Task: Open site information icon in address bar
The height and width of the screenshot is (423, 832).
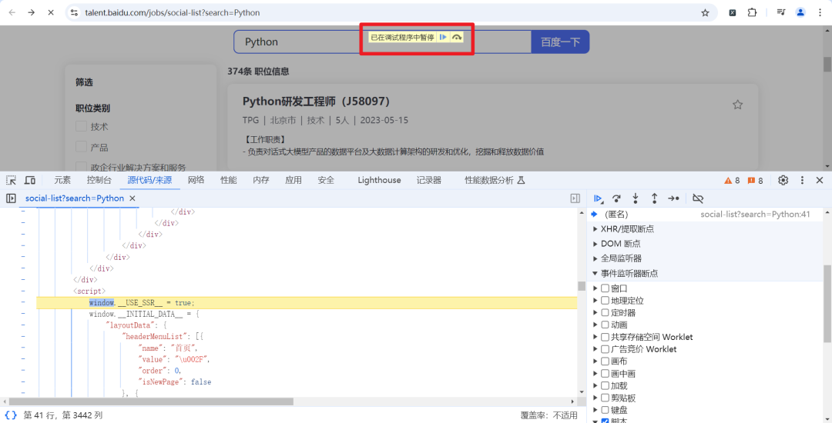Action: point(74,12)
